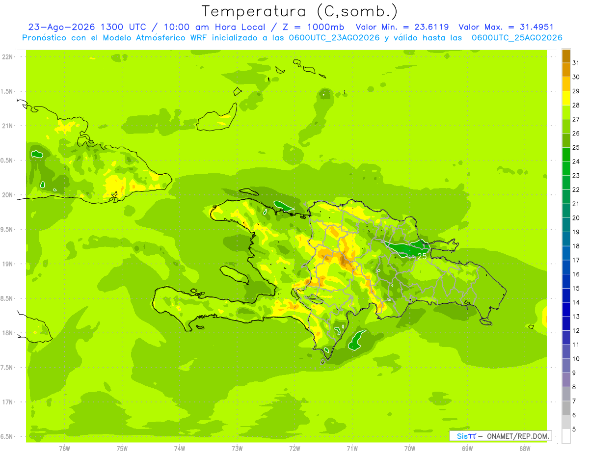
Task: Select the "8.5N" latitude axis label
Action: (7, 298)
